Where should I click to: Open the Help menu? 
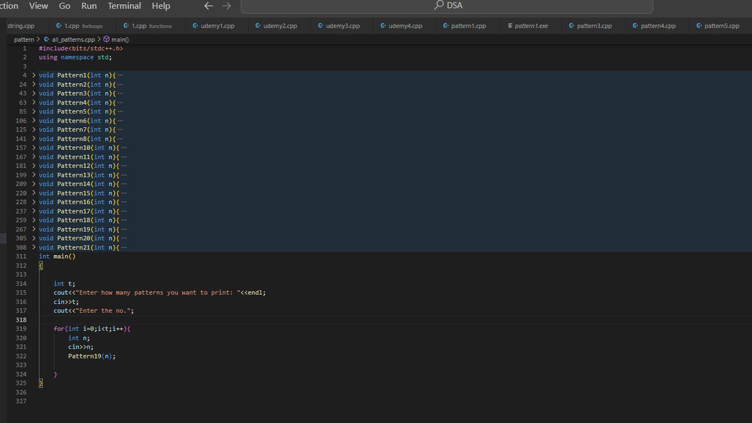click(160, 6)
